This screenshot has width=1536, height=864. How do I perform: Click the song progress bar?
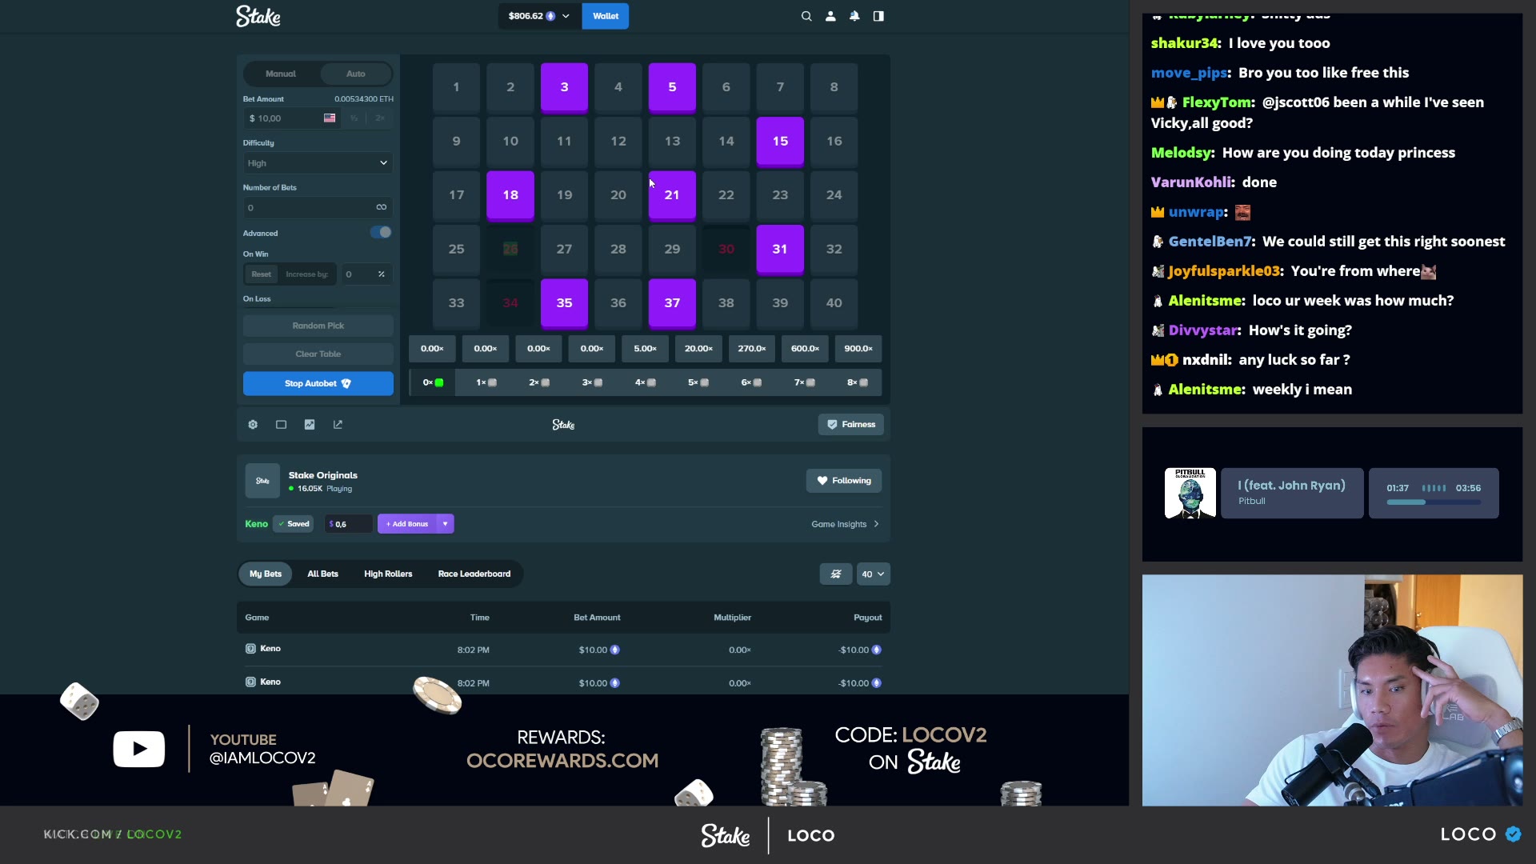tap(1434, 502)
